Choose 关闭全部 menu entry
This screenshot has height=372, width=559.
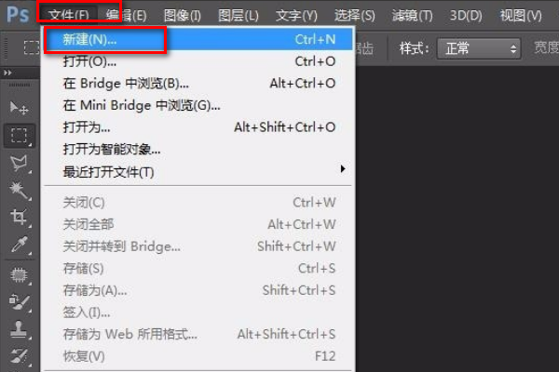(x=198, y=224)
